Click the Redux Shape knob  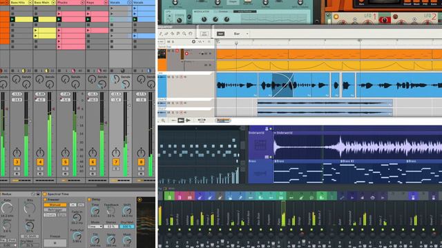(29, 225)
